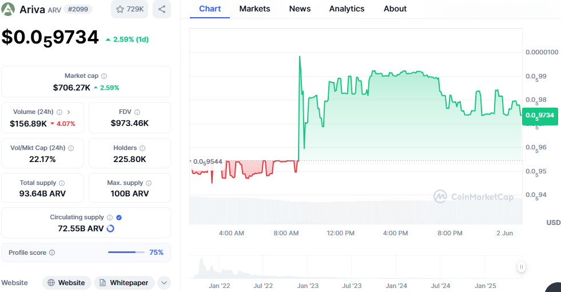Click the circulating supply progress ring
The height and width of the screenshot is (292, 561).
110,228
